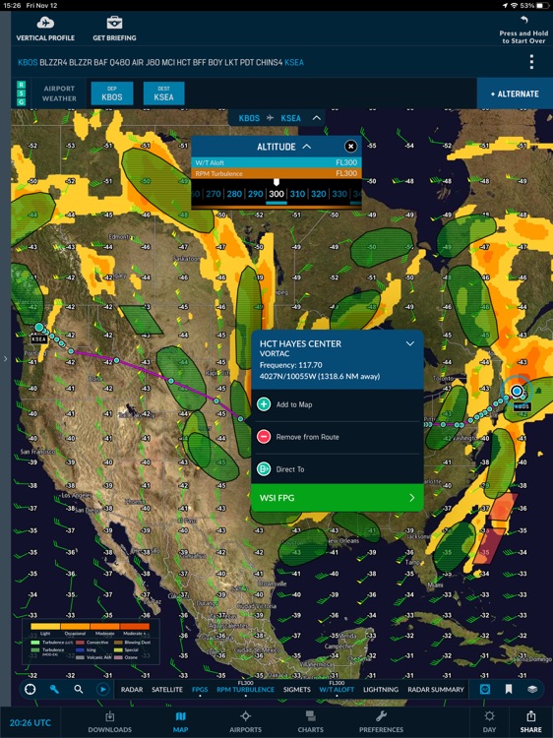Tap the status bar time 15:26

coord(10,5)
